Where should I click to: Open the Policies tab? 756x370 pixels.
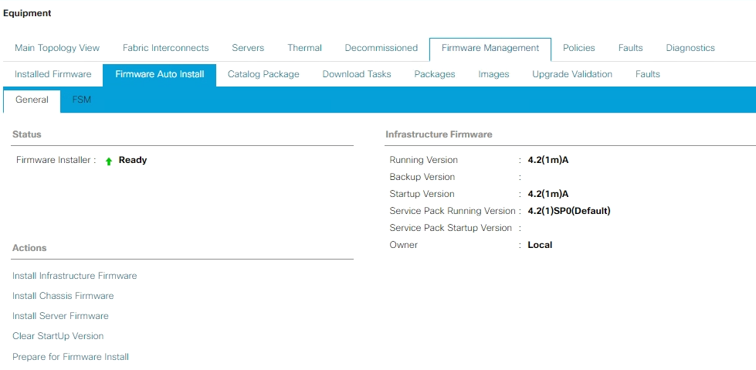(579, 48)
